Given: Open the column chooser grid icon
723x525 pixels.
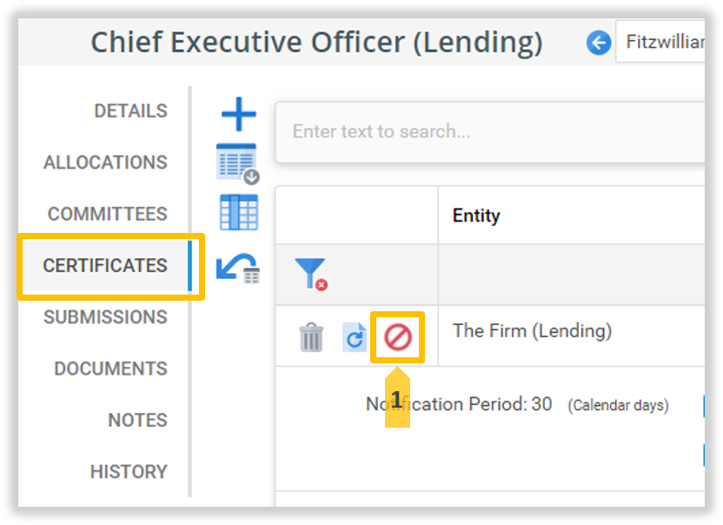Looking at the screenshot, I should [x=238, y=213].
